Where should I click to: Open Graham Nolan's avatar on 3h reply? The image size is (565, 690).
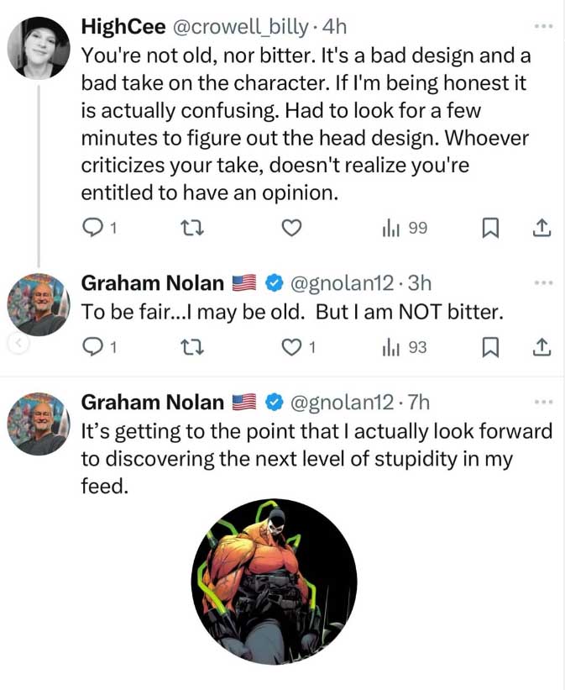point(39,304)
